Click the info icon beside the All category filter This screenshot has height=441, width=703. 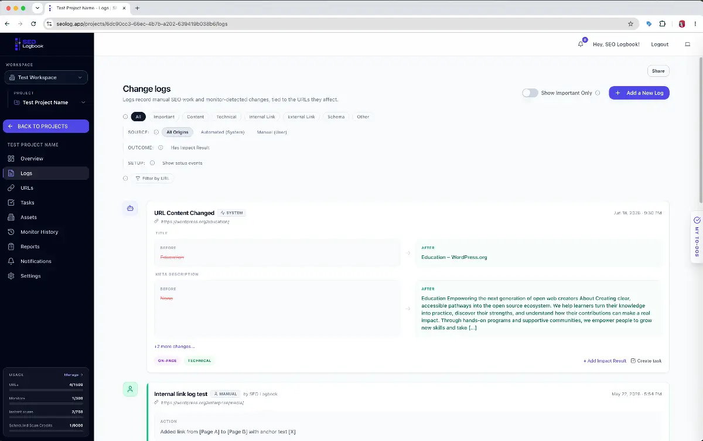tap(125, 117)
